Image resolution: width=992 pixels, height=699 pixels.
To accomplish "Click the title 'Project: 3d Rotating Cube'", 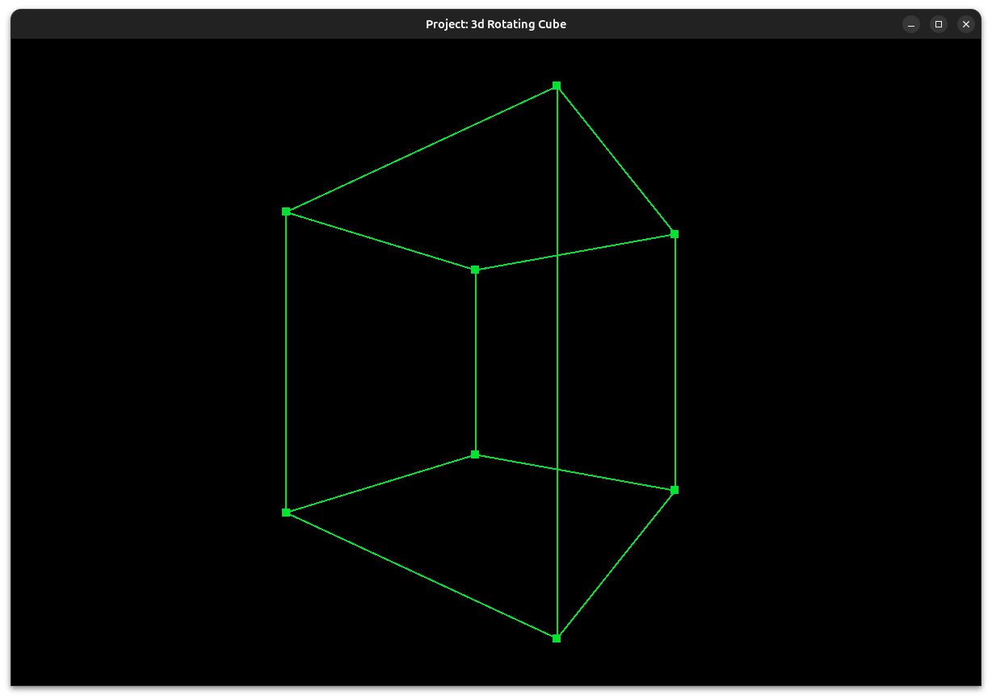I will 495,23.
